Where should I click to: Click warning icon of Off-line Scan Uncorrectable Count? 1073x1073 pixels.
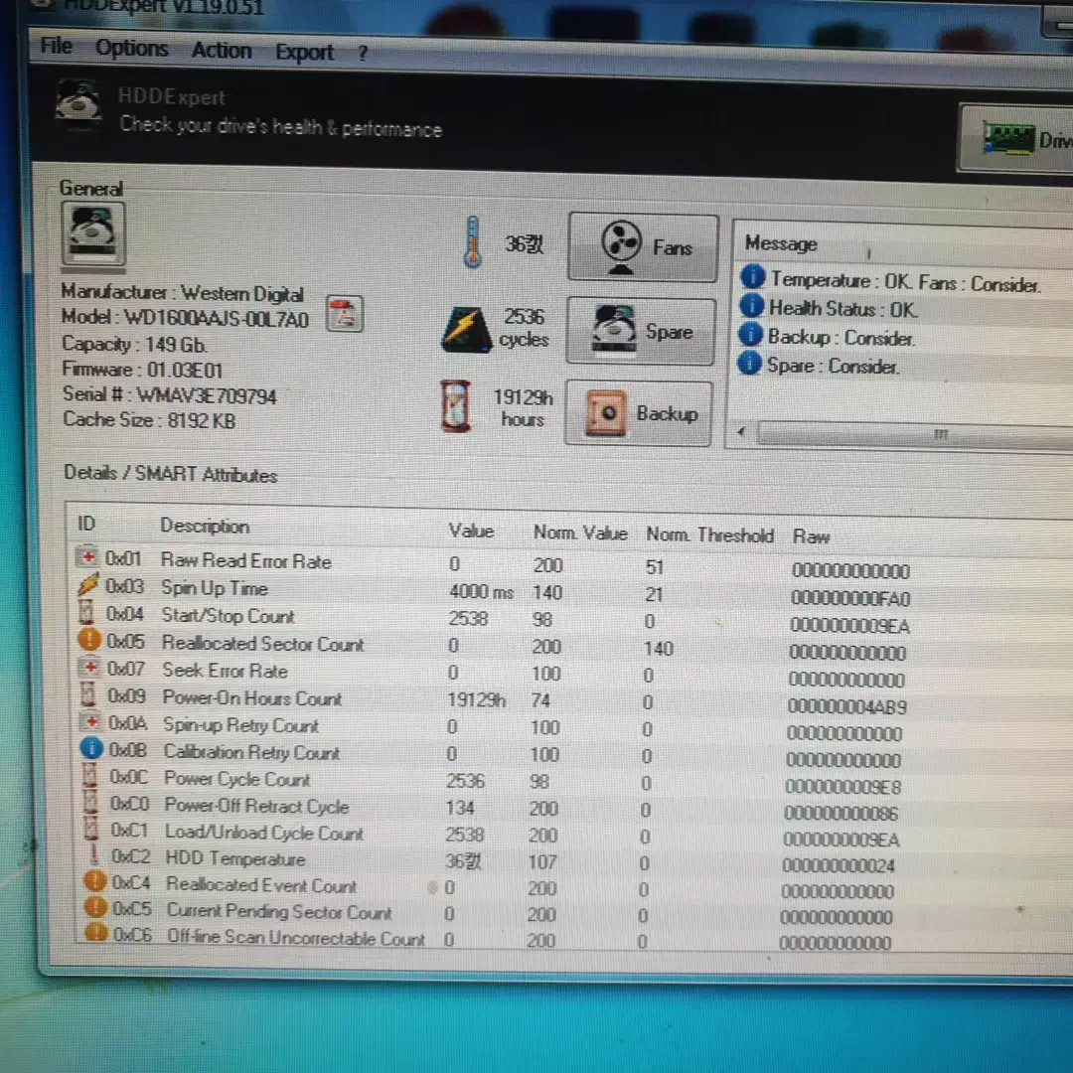(x=96, y=932)
